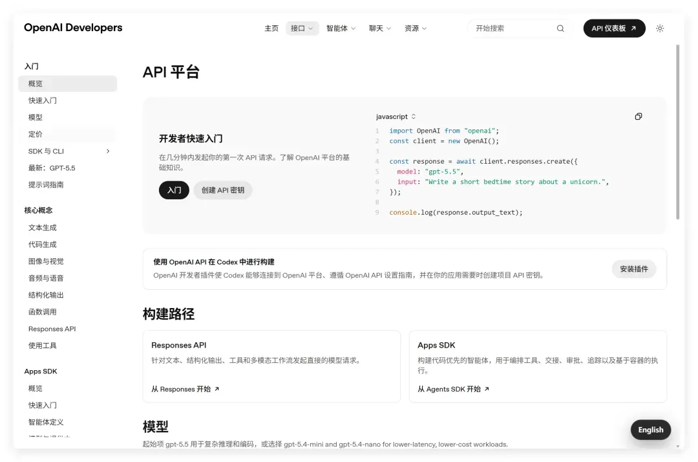Screen dimensions: 698x462
Task: Expand the 智能体 navigation dropdown
Action: (x=341, y=28)
